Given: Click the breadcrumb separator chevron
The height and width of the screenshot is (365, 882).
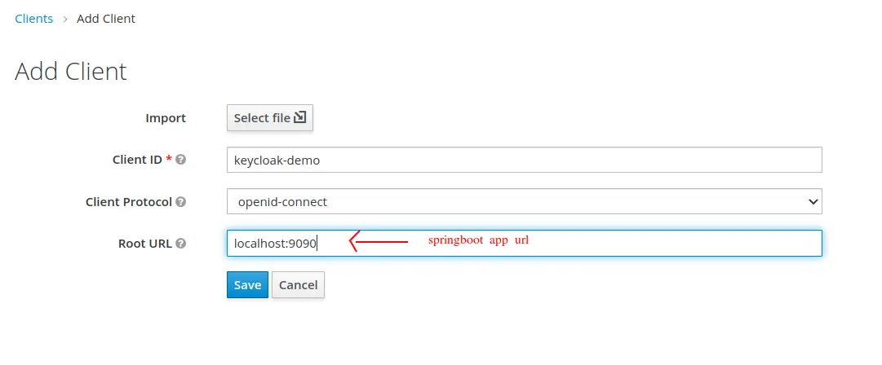Looking at the screenshot, I should coord(65,19).
